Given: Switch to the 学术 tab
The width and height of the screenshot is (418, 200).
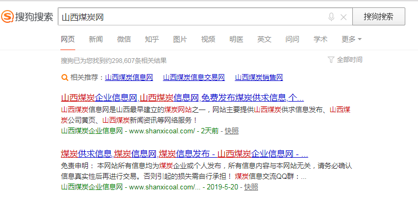Looking at the screenshot, I should point(321,39).
